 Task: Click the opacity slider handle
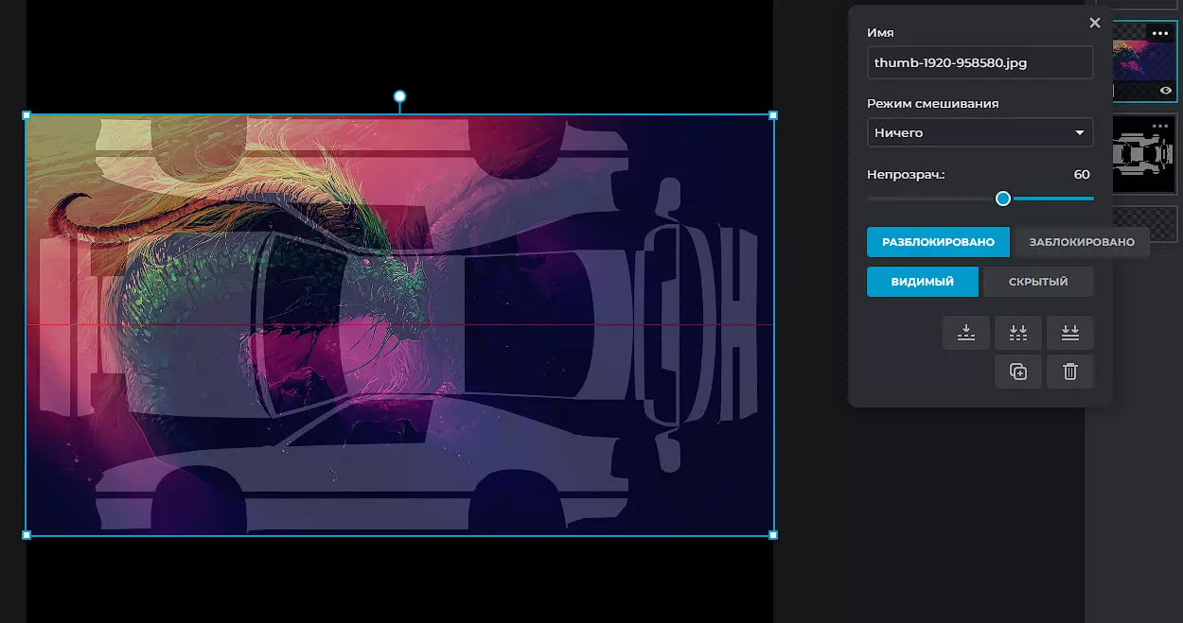(1003, 199)
